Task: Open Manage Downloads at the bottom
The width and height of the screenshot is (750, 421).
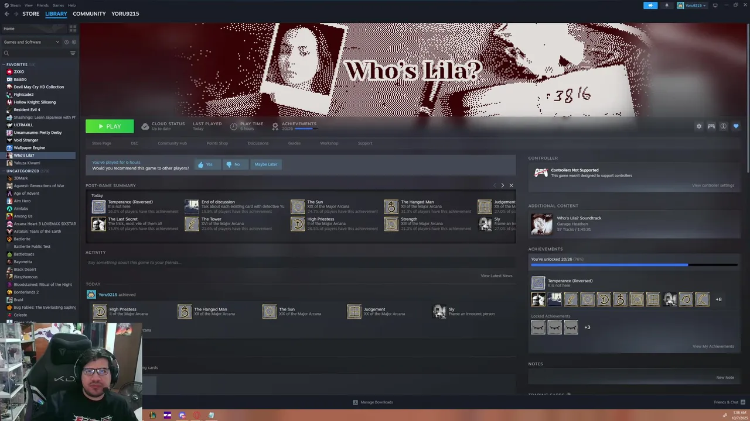Action: pyautogui.click(x=373, y=402)
